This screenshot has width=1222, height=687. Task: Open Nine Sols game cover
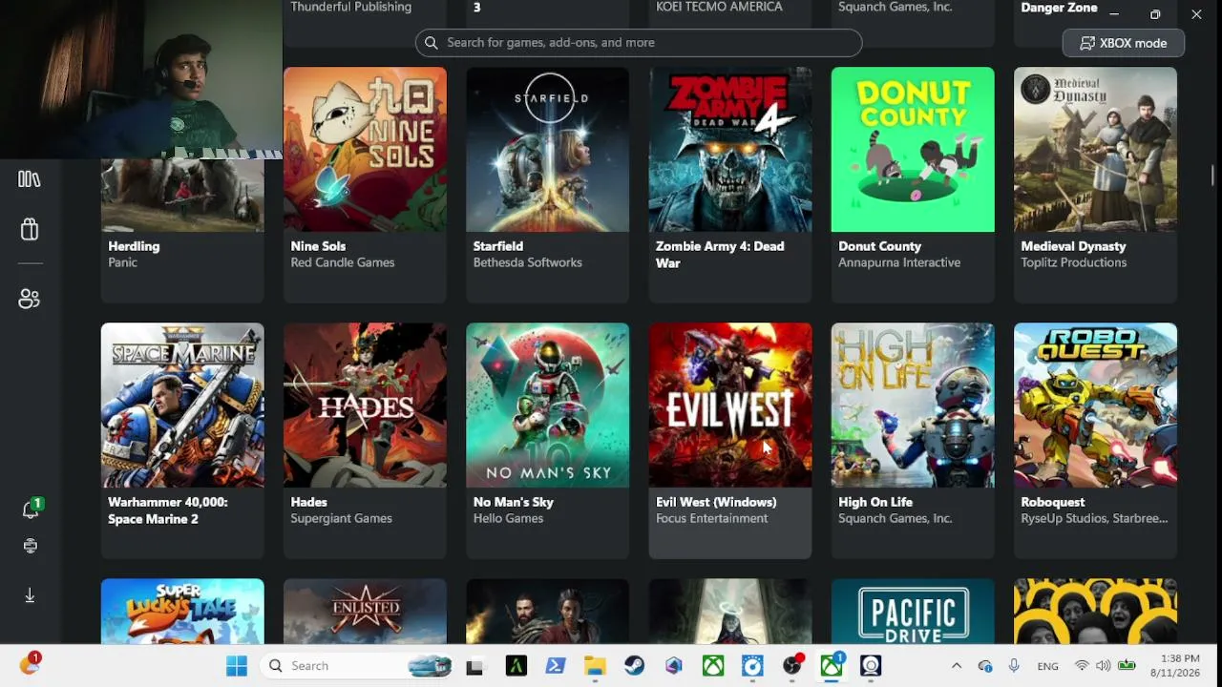(x=365, y=149)
